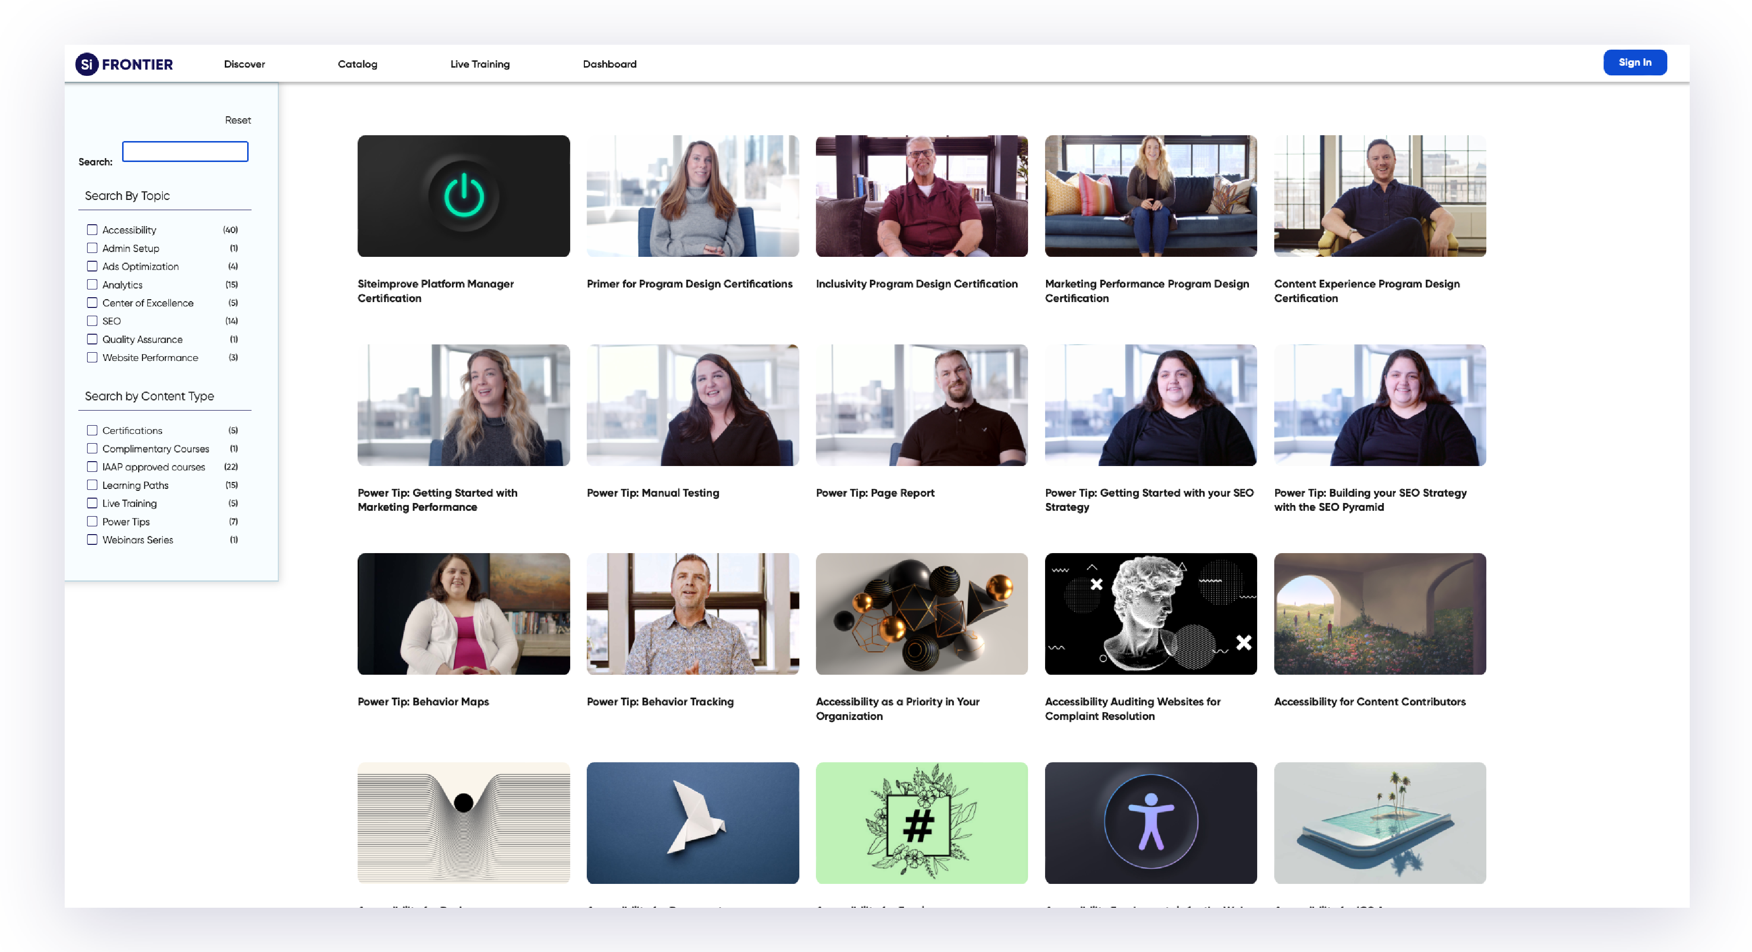Toggle the IAAP approved courses filter
1752x952 pixels.
point(92,467)
